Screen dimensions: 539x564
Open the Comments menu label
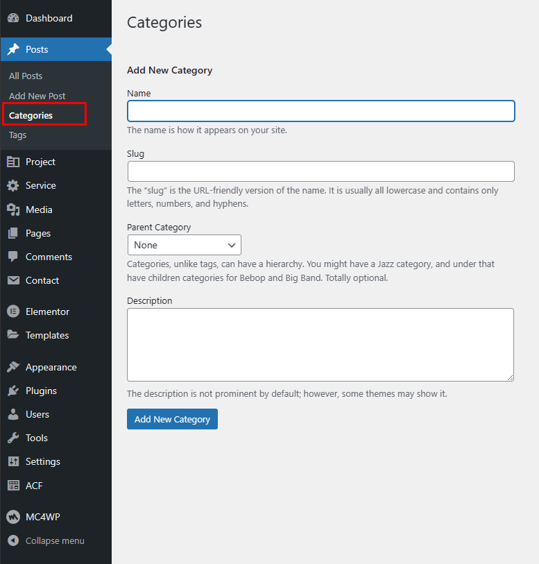point(49,257)
